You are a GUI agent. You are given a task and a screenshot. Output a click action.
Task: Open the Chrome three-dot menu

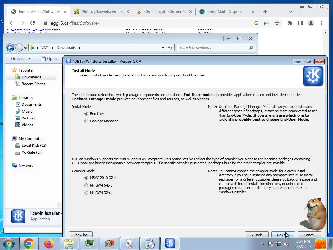[321, 23]
